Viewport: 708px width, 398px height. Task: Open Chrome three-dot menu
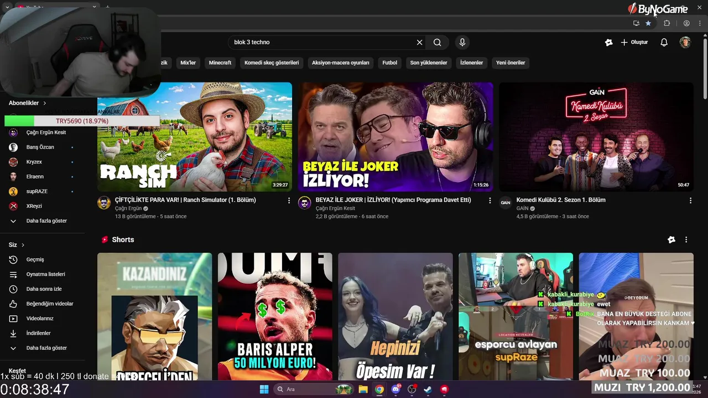click(700, 23)
